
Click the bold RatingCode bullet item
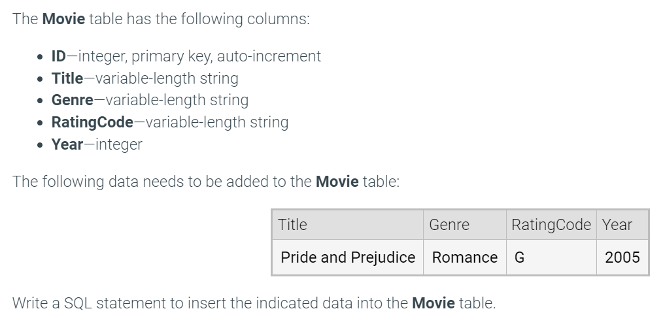[x=92, y=122]
